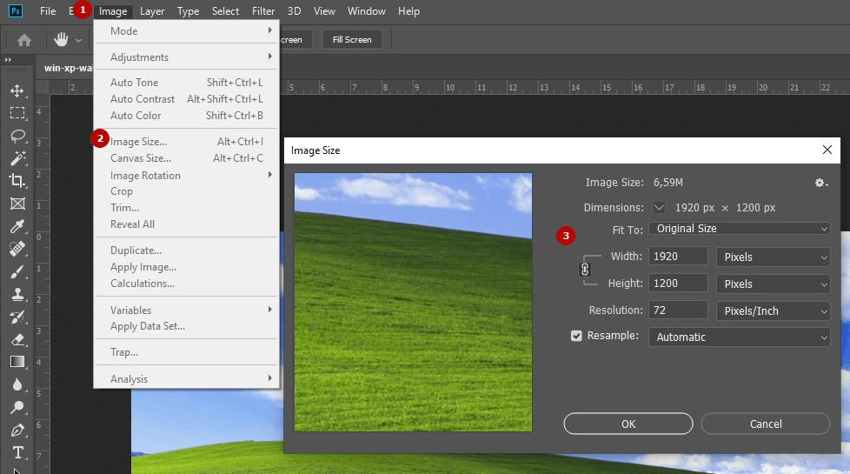Select the Brush tool
The width and height of the screenshot is (850, 474).
(x=17, y=271)
